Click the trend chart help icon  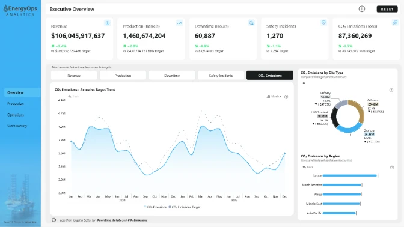pos(286,97)
